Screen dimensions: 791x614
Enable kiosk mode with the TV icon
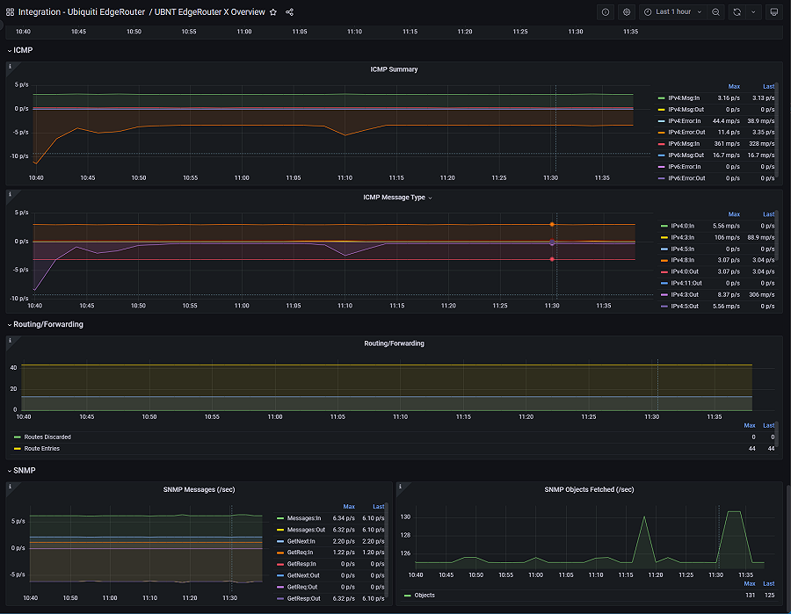point(774,12)
